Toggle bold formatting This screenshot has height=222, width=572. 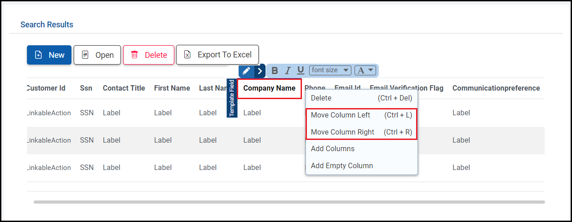pos(275,70)
